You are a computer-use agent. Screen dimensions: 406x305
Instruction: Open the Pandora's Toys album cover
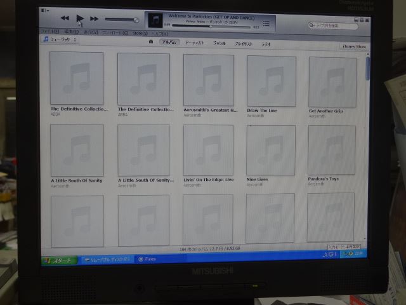pos(332,150)
